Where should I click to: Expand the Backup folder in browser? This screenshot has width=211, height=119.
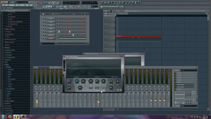pyautogui.click(x=7, y=48)
